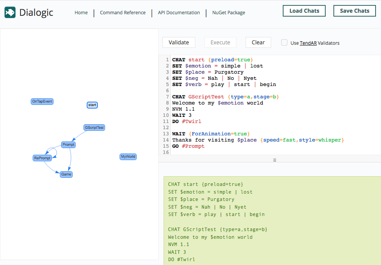Clear the editor with Clear button
This screenshot has height=265, width=381.
258,42
